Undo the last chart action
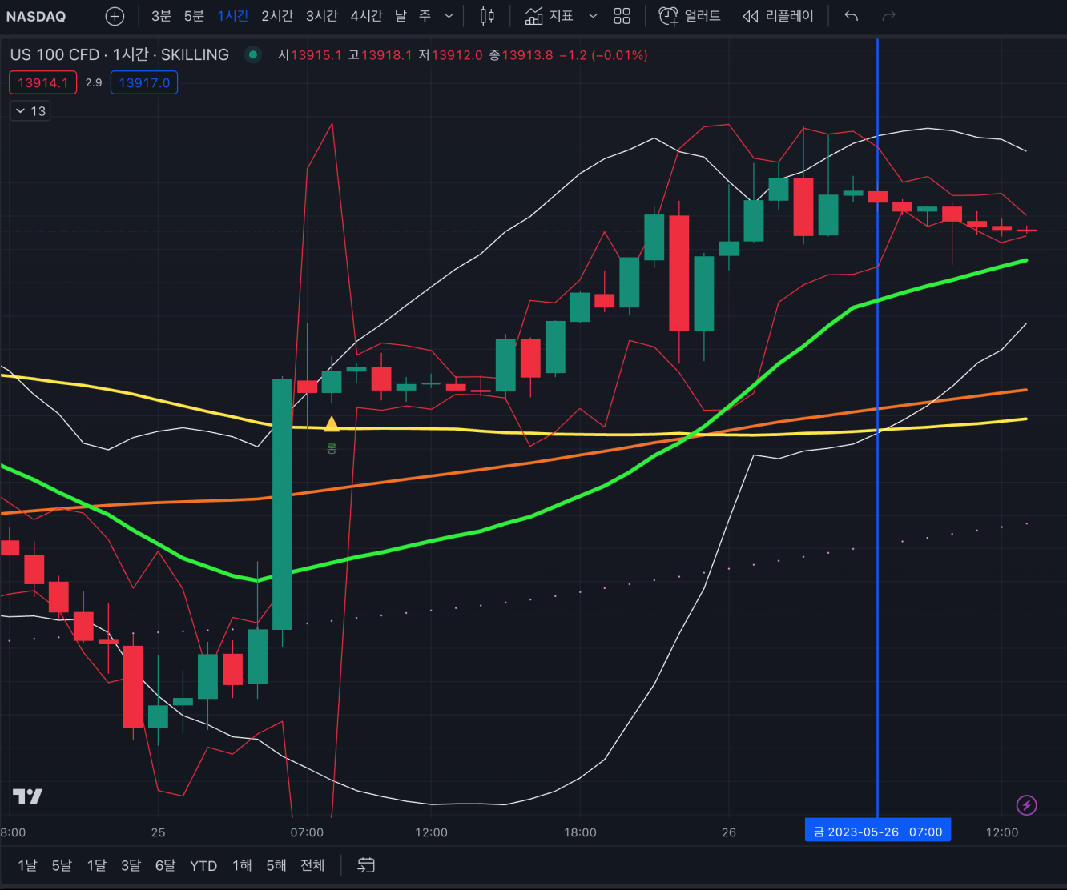The height and width of the screenshot is (890, 1067). 852,16
